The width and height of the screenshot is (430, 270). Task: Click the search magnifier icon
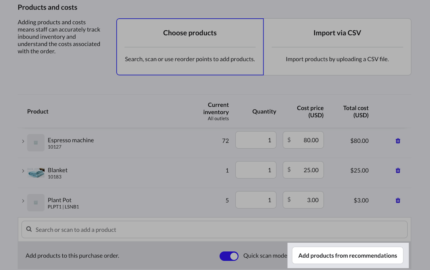tap(29, 229)
